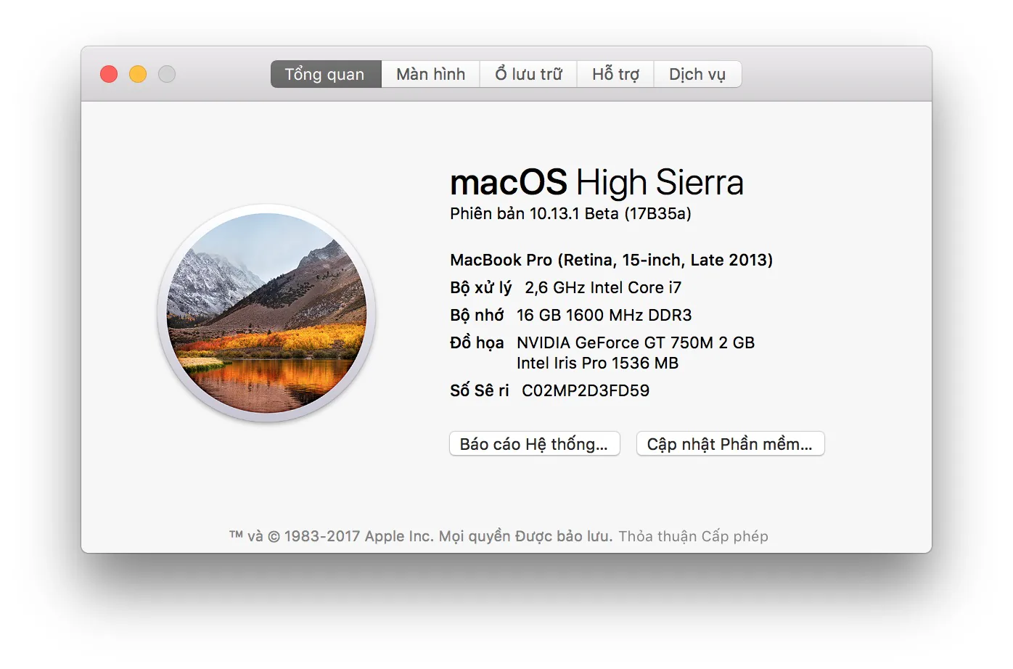Click the memory value 16 GB 1600 MHz DDR3
The image size is (1013, 669).
[604, 315]
